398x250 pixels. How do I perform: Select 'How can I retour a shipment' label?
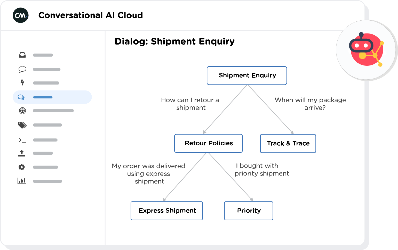click(190, 104)
